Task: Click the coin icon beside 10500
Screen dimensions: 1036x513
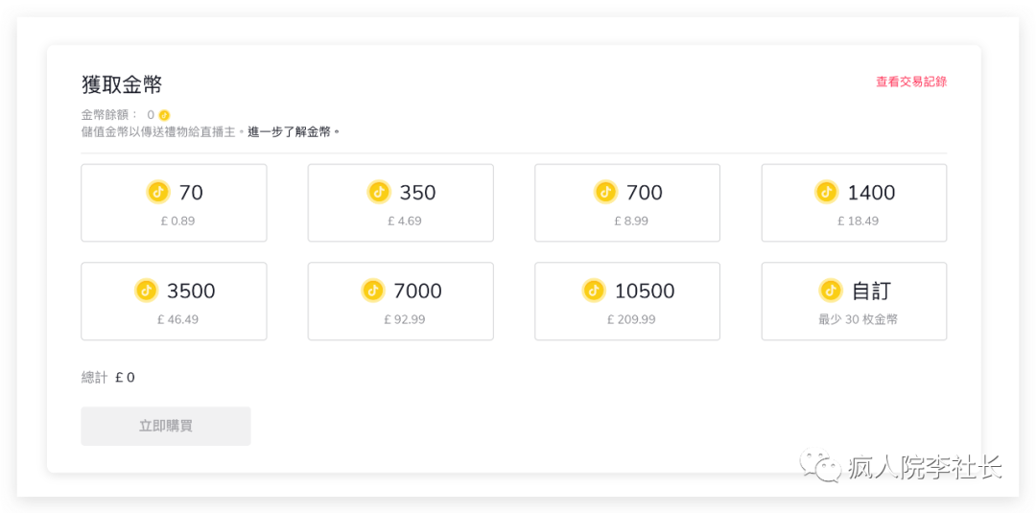Action: click(x=594, y=291)
